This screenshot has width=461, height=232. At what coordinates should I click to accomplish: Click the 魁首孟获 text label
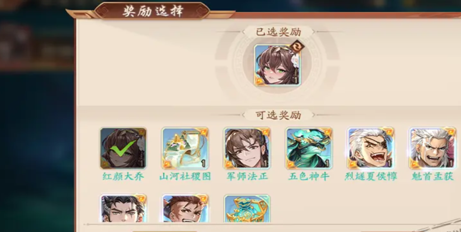tap(433, 177)
